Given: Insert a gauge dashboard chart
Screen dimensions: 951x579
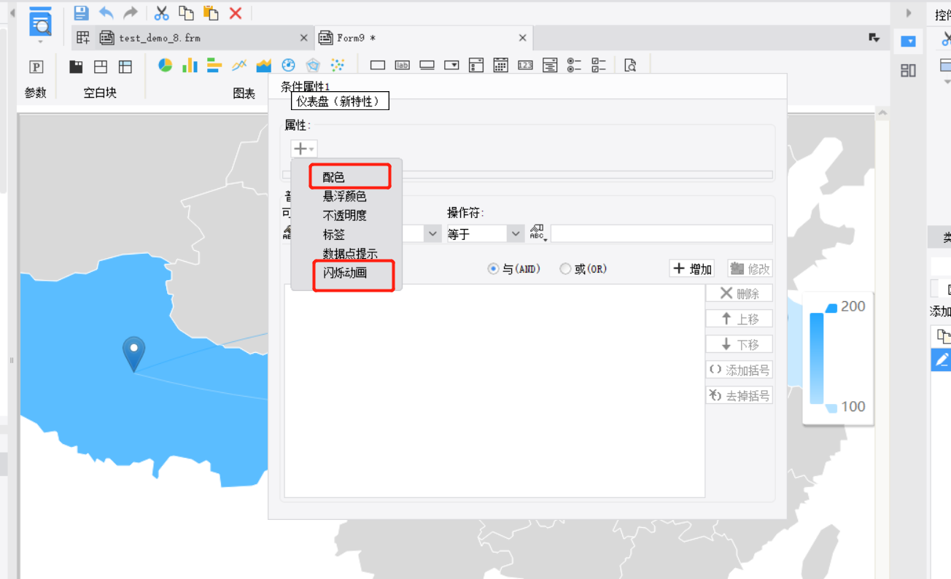Looking at the screenshot, I should (x=288, y=66).
